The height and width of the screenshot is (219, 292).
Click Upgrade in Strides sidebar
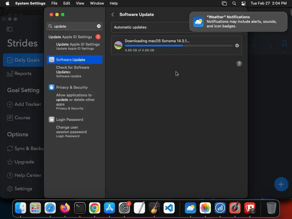(x=21, y=162)
